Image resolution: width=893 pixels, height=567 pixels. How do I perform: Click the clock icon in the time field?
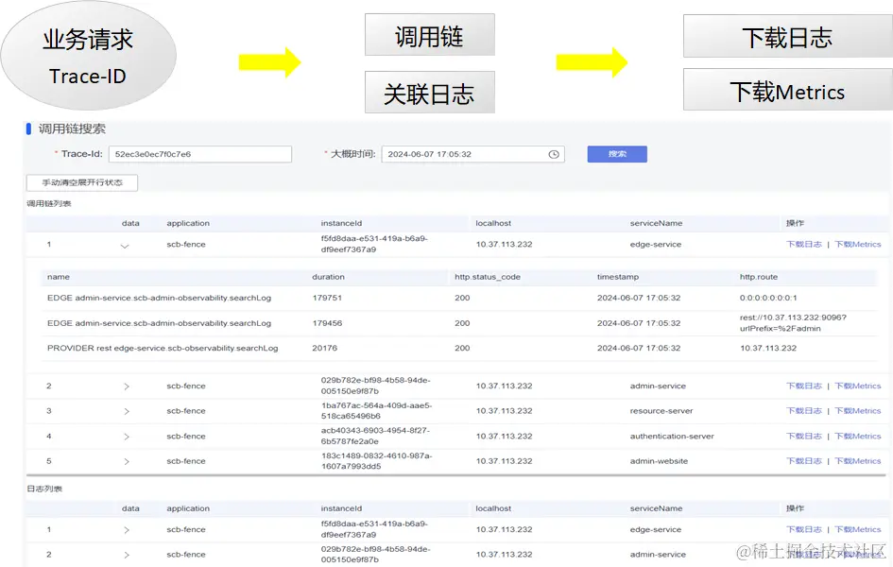coord(554,154)
